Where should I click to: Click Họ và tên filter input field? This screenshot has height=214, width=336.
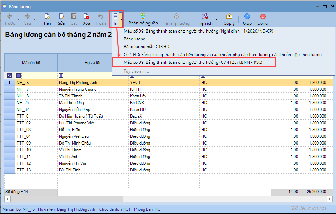pos(96,75)
